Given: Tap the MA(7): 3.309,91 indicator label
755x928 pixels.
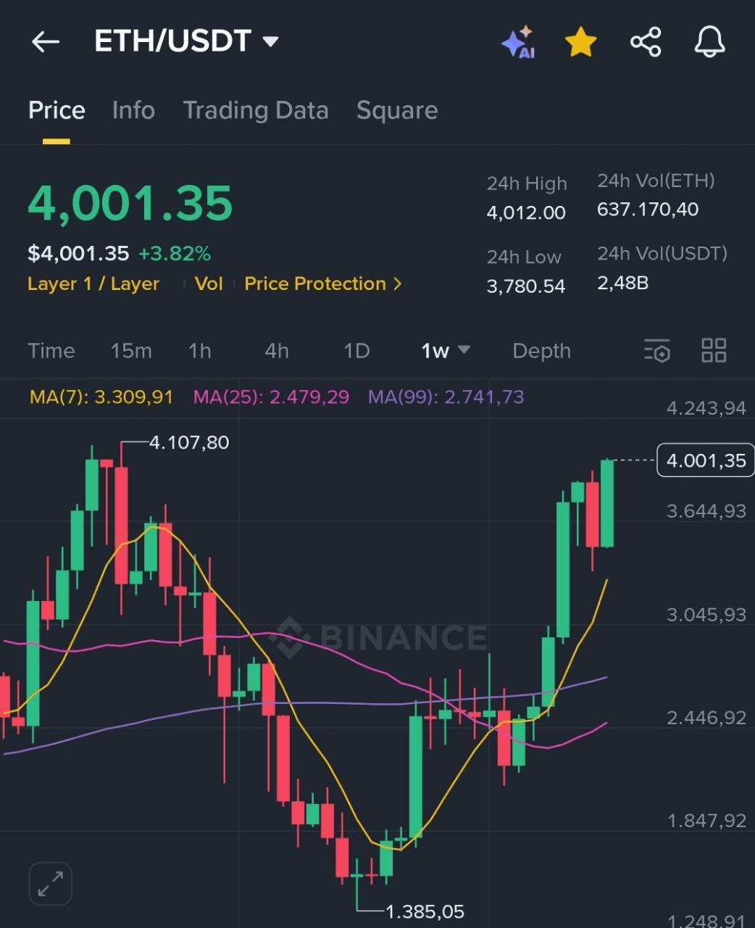Looking at the screenshot, I should point(101,397).
